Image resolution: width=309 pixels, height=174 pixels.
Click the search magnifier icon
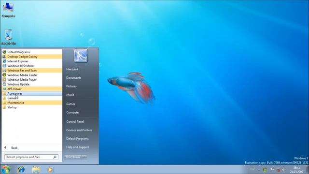[x=55, y=157]
